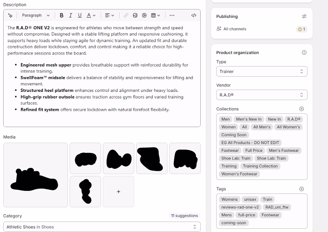Click the Women collection chip

(x=228, y=127)
